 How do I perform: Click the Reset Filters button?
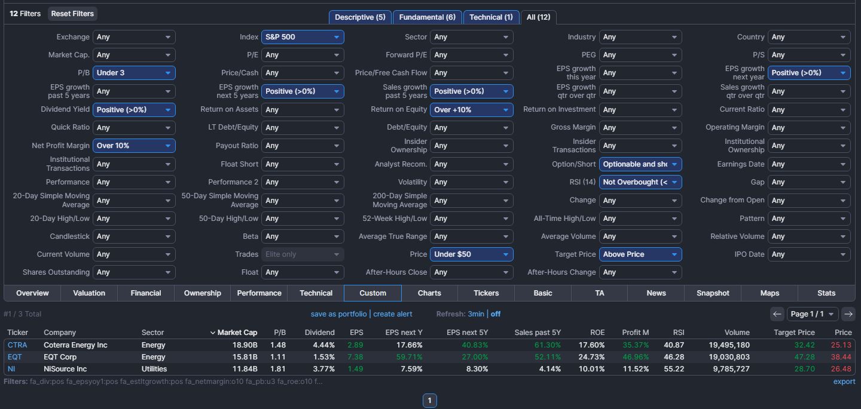pyautogui.click(x=72, y=14)
